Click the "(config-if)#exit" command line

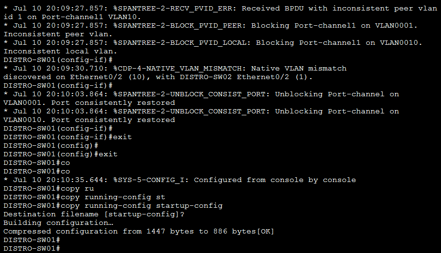[x=67, y=137]
